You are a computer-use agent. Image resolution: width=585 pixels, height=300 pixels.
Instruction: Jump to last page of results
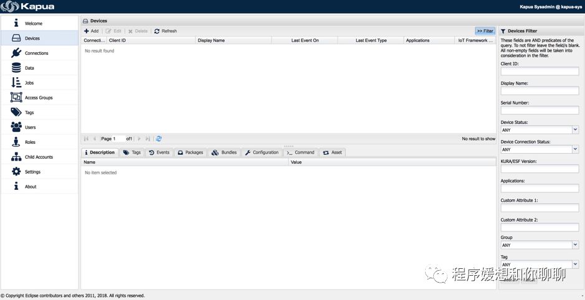(x=147, y=139)
